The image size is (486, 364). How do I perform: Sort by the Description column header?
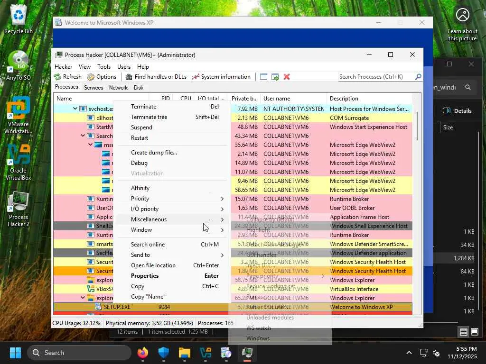[x=369, y=99]
